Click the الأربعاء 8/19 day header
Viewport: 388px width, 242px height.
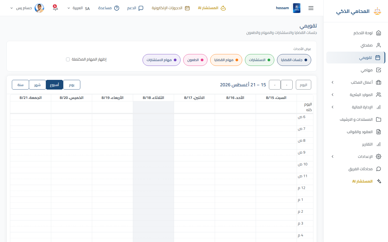point(112,98)
